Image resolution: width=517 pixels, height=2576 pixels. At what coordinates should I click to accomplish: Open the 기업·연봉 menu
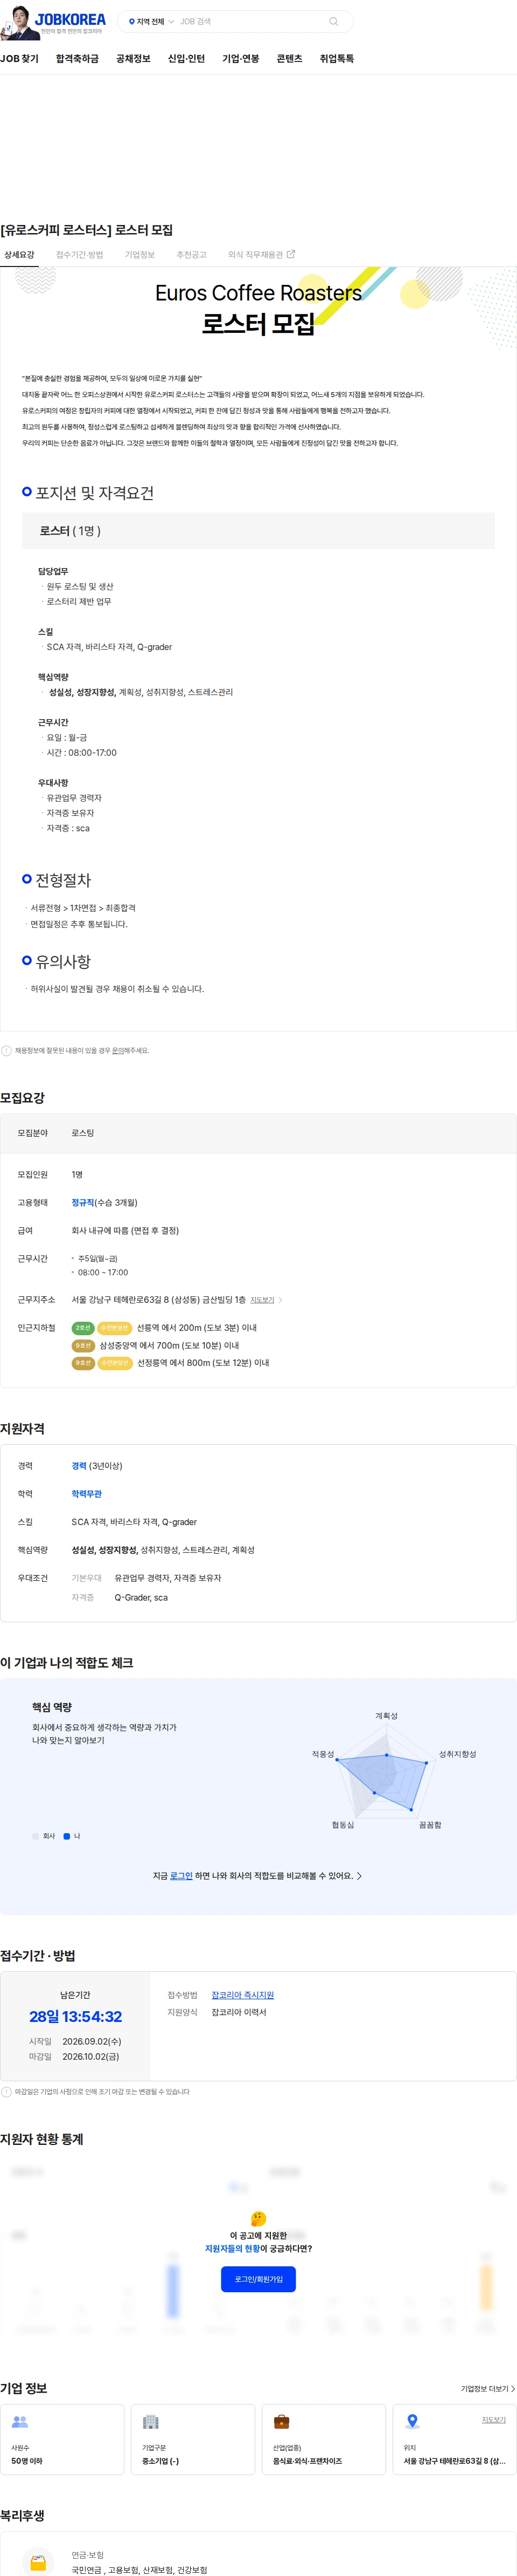click(241, 59)
